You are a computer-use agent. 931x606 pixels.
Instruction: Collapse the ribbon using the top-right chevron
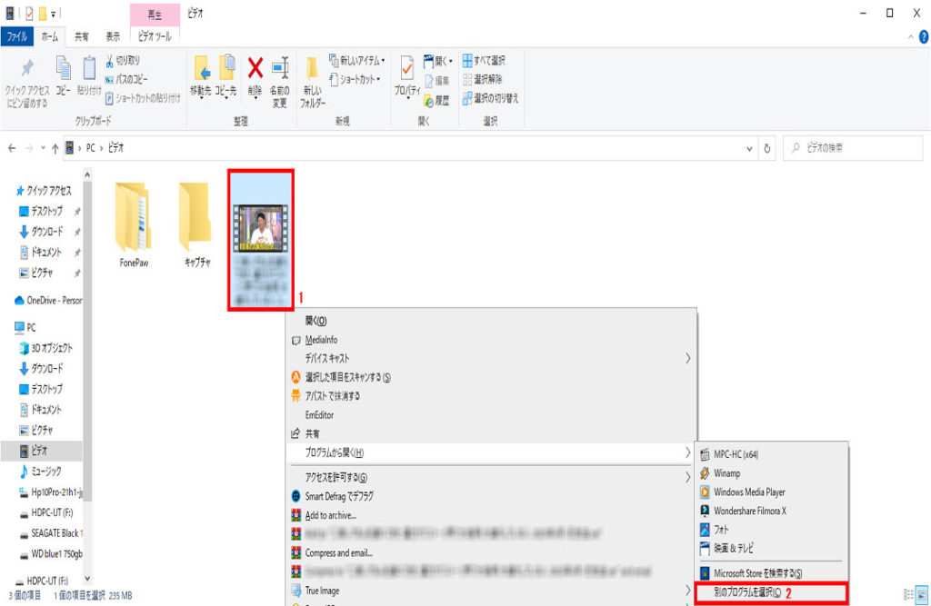[x=912, y=37]
